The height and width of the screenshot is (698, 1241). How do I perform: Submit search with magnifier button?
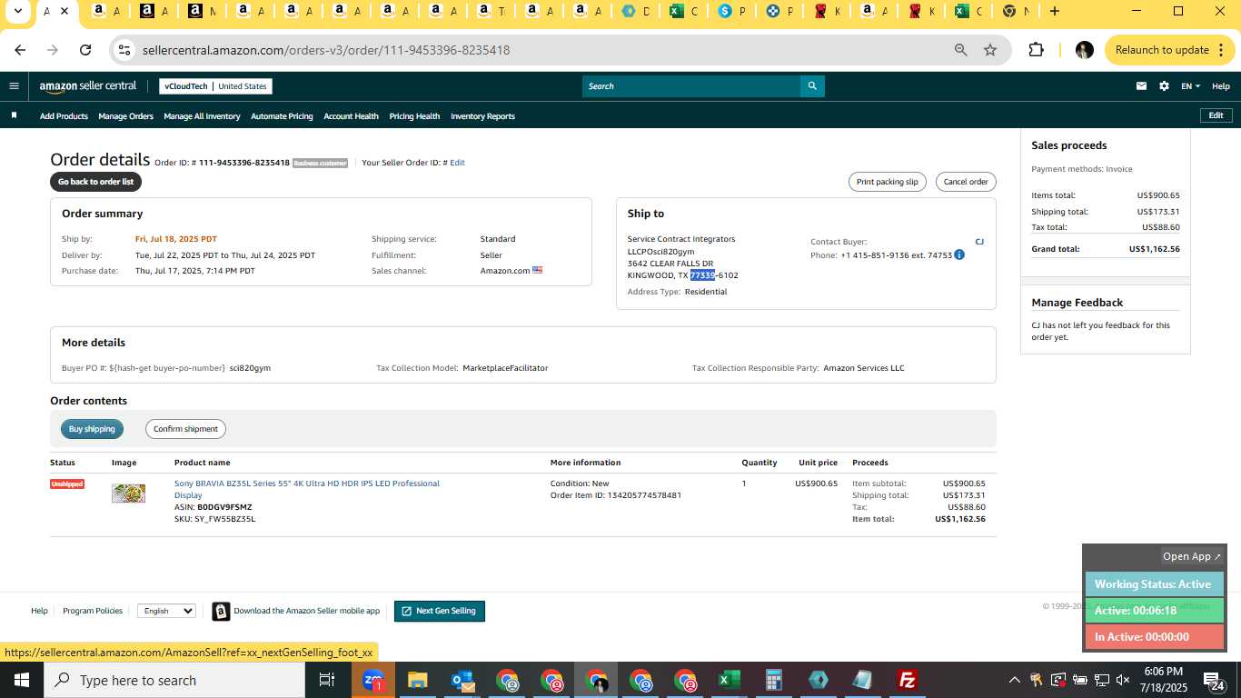click(x=812, y=86)
